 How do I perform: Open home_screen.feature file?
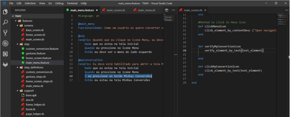click(37, 58)
